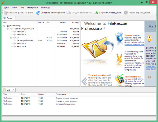The height and width of the screenshot is (122, 158).
Task: Click the Тип column header in disk list
Action: [x=50, y=22]
